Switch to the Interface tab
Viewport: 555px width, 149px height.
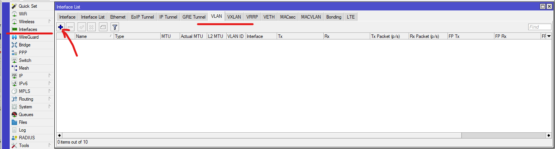pos(68,17)
